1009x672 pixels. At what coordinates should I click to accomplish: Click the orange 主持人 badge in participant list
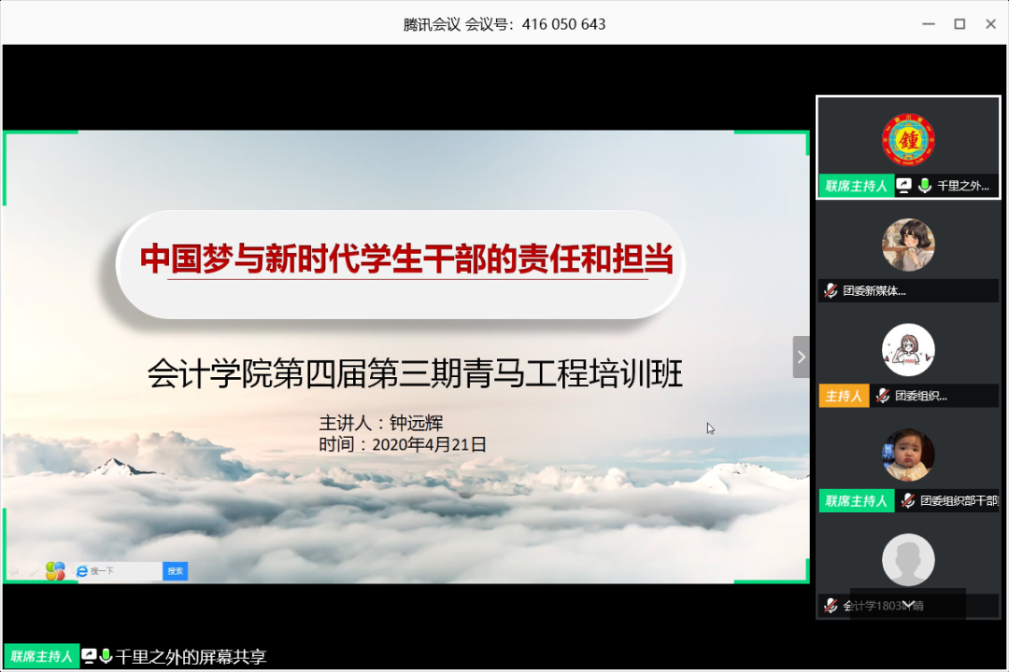coord(844,396)
